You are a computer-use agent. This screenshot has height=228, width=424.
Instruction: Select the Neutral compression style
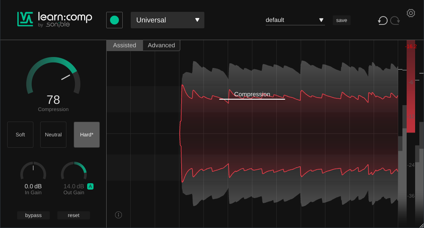click(x=53, y=135)
